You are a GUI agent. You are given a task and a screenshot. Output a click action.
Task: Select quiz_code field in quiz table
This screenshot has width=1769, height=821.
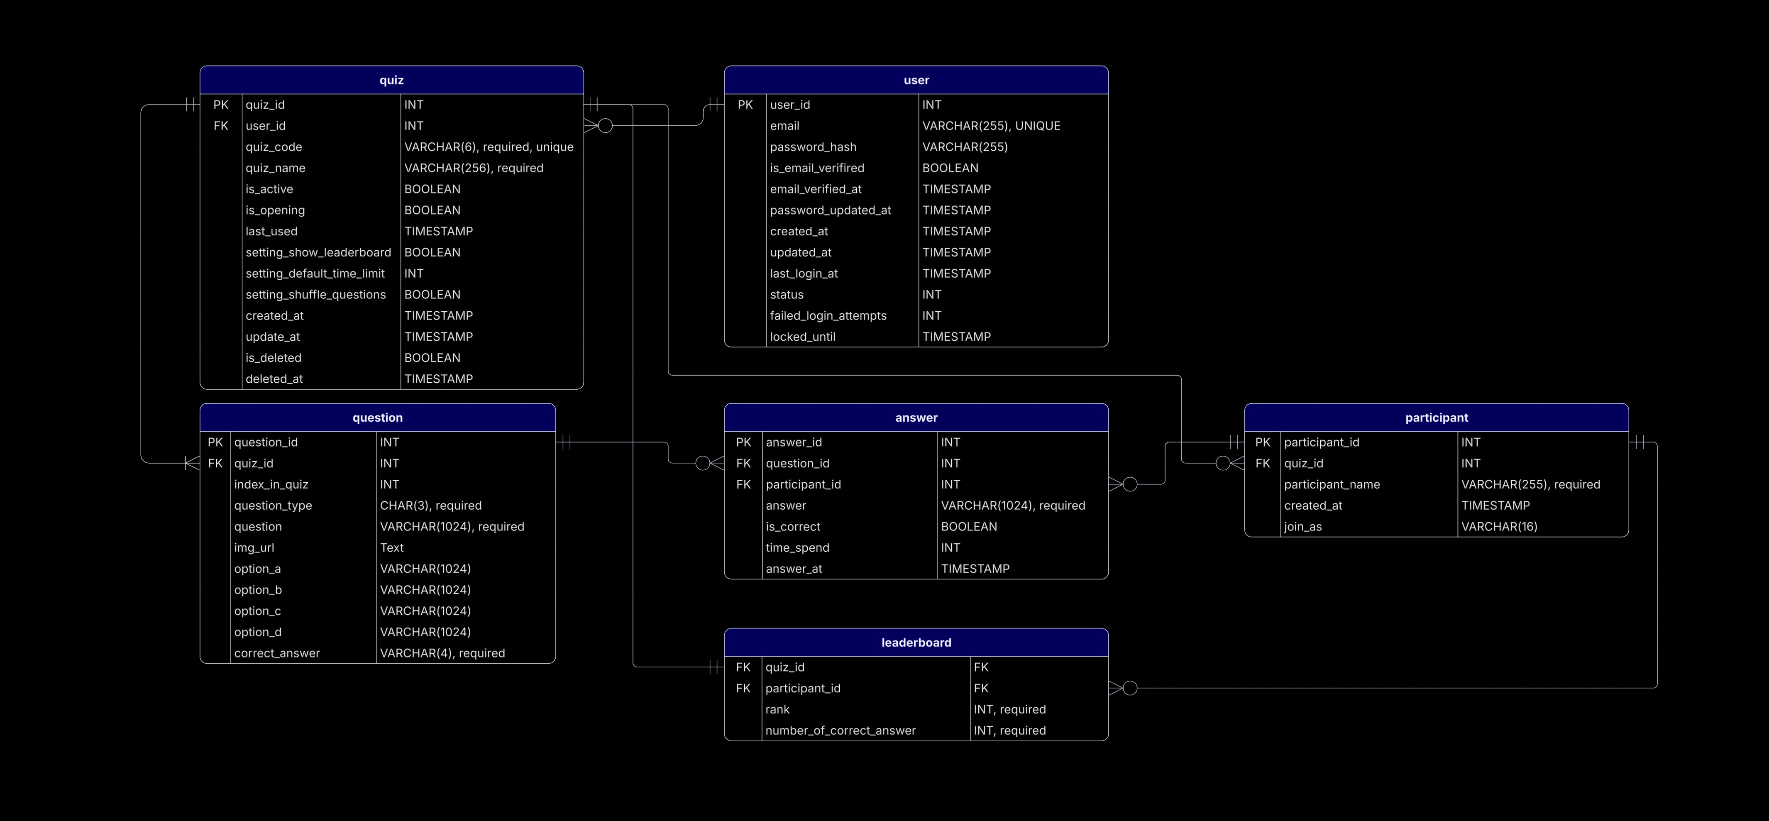coord(273,147)
